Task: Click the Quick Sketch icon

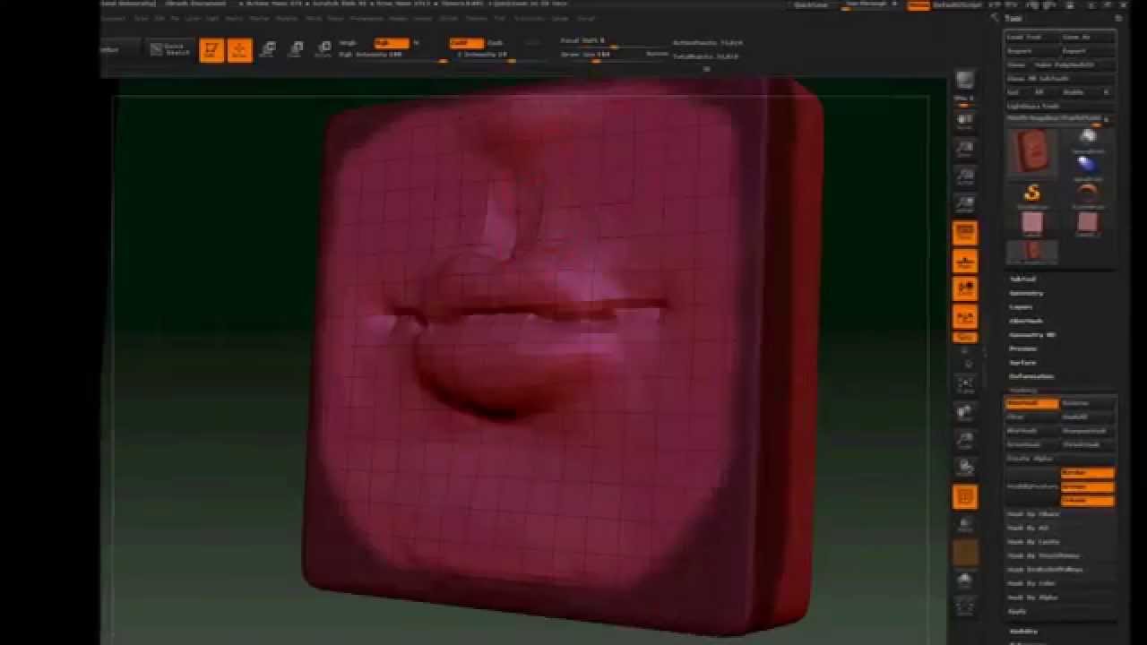Action: (x=169, y=49)
